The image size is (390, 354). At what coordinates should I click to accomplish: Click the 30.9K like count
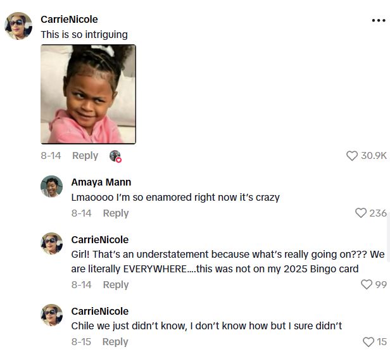pyautogui.click(x=374, y=156)
